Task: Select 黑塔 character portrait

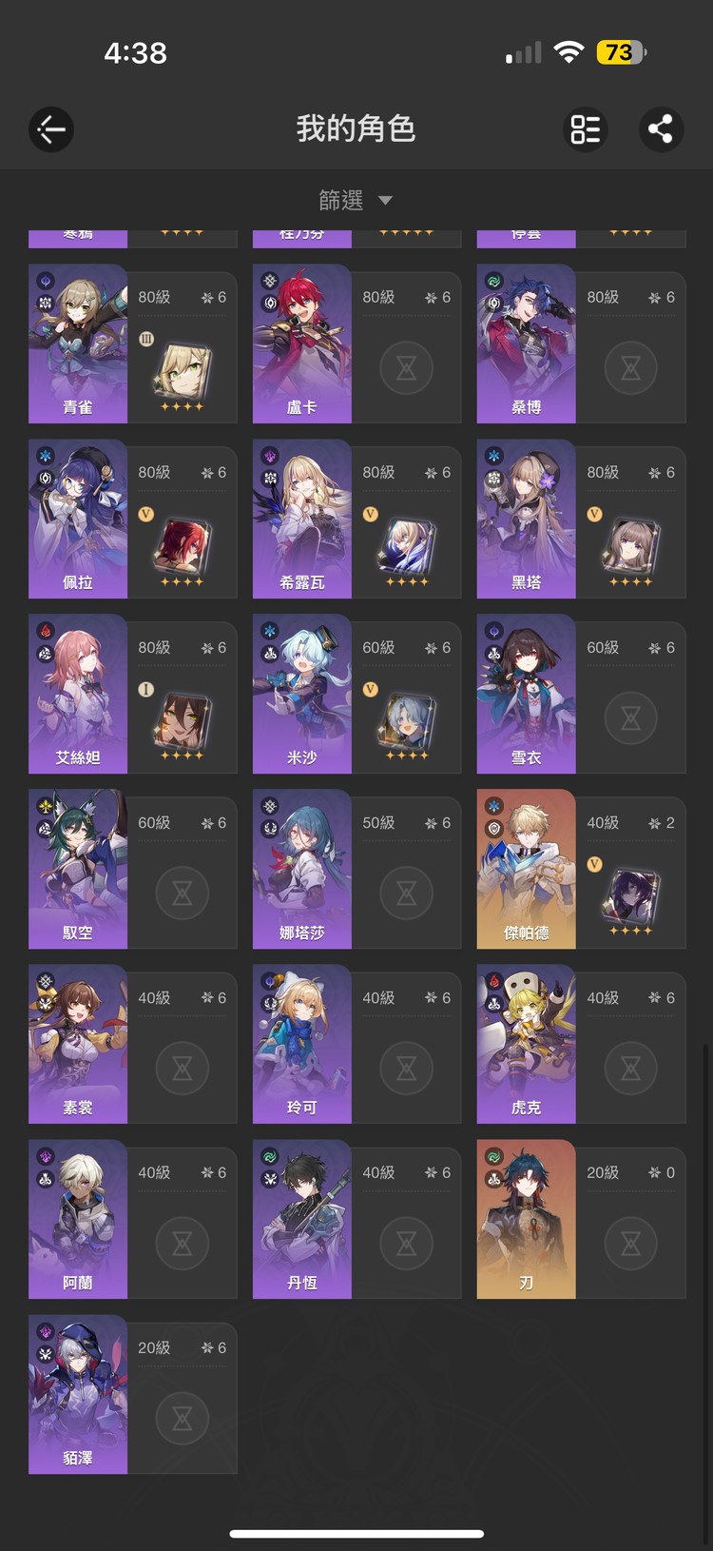Action: pyautogui.click(x=527, y=519)
